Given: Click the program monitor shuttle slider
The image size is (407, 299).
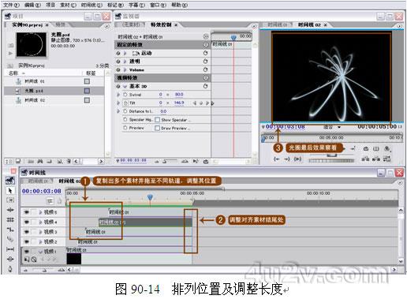Looking at the screenshot, I should (x=331, y=155).
